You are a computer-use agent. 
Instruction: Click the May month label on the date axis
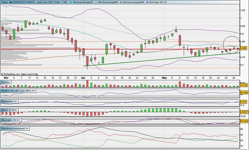pyautogui.click(x=164, y=78)
